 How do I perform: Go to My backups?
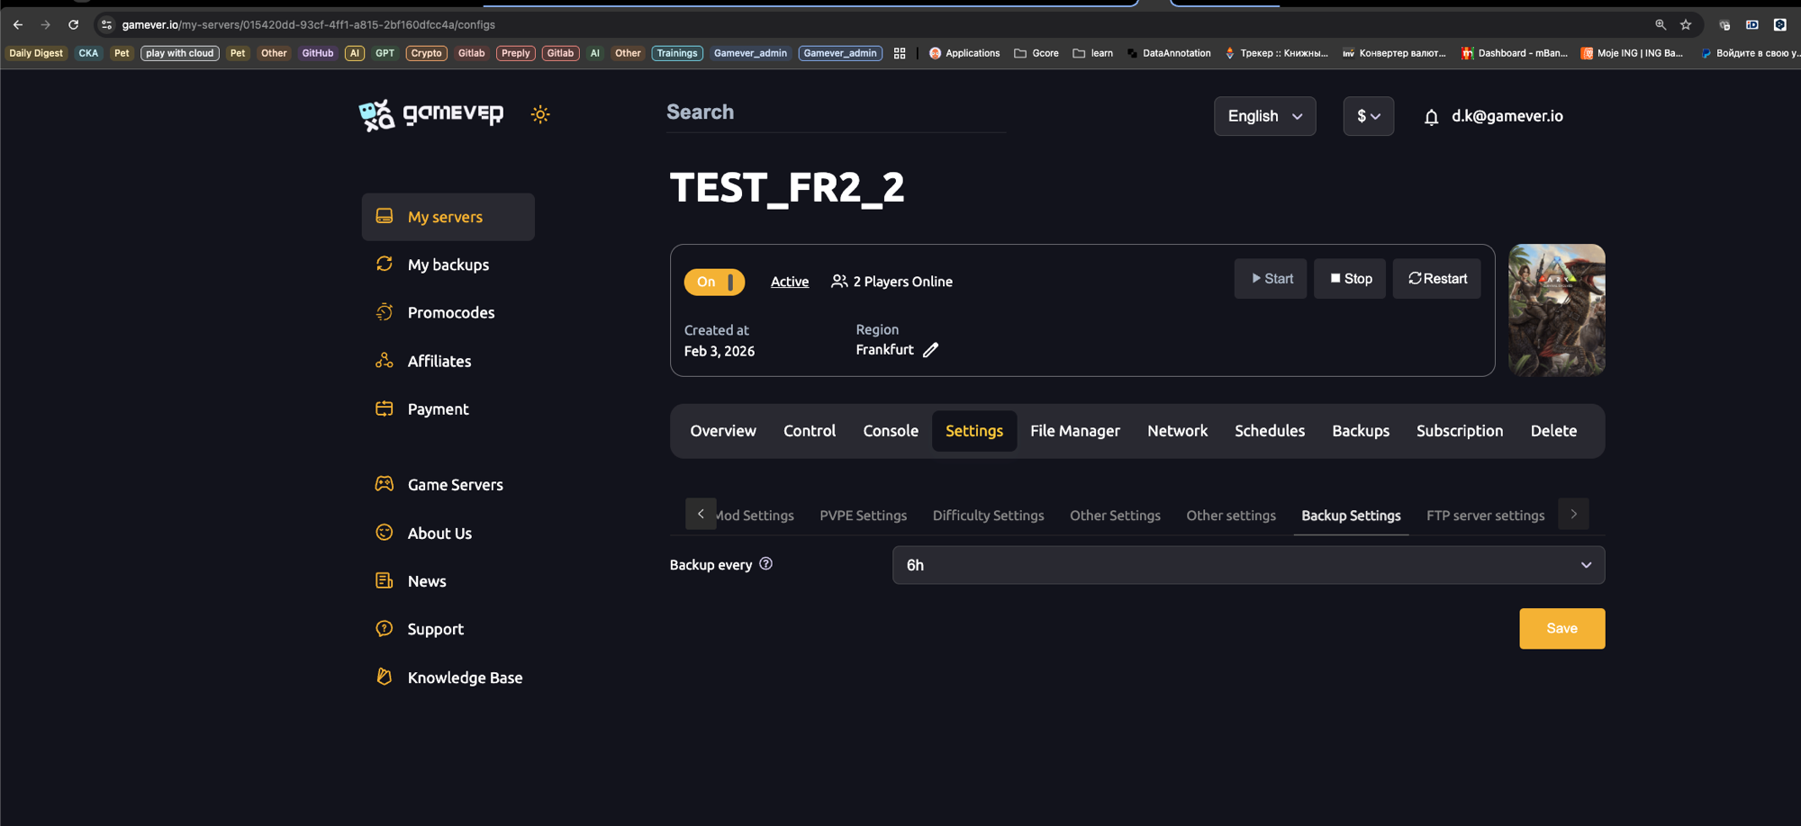pos(448,265)
